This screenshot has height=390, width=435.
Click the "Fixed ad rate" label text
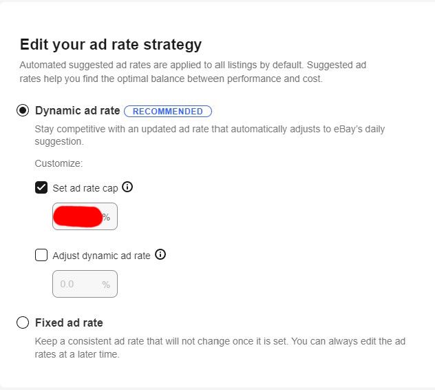pyautogui.click(x=69, y=322)
